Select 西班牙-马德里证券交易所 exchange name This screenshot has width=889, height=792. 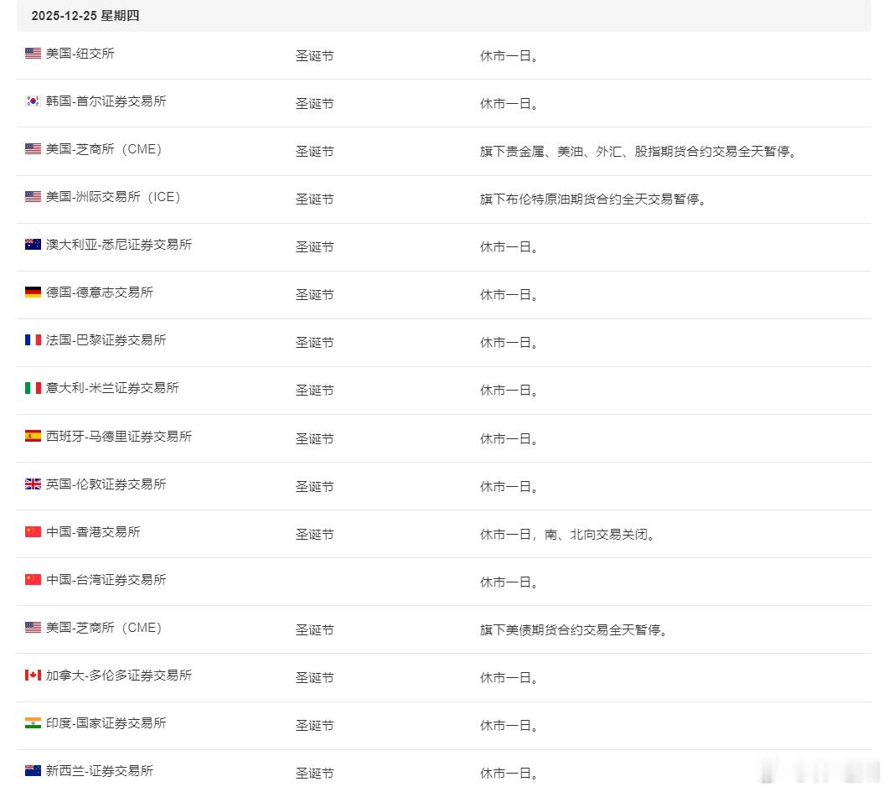(x=119, y=436)
